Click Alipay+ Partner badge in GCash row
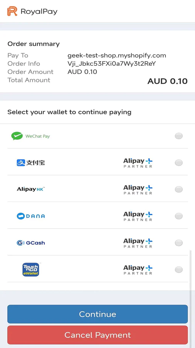This screenshot has width=195, height=348. coord(138,243)
